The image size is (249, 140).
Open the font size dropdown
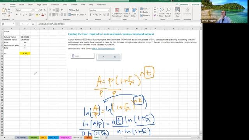[x=39, y=10]
